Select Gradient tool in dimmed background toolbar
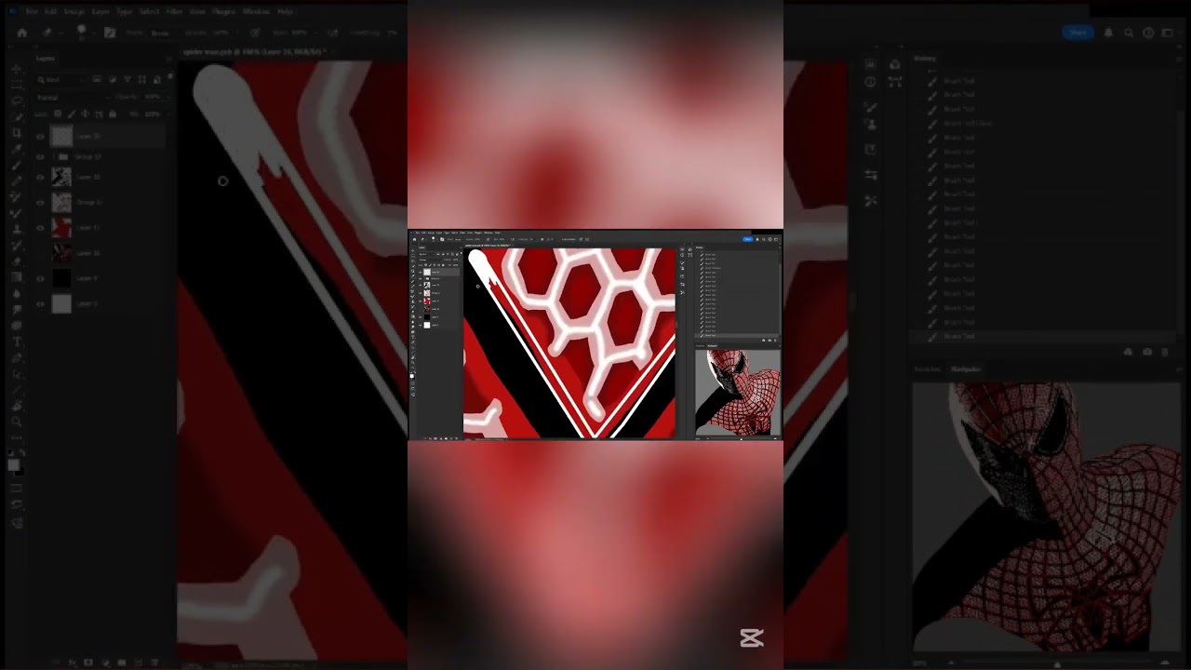1191x670 pixels. coord(17,277)
